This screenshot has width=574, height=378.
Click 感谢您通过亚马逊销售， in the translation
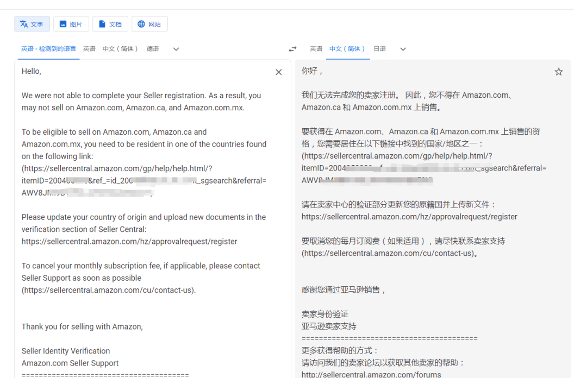click(344, 290)
